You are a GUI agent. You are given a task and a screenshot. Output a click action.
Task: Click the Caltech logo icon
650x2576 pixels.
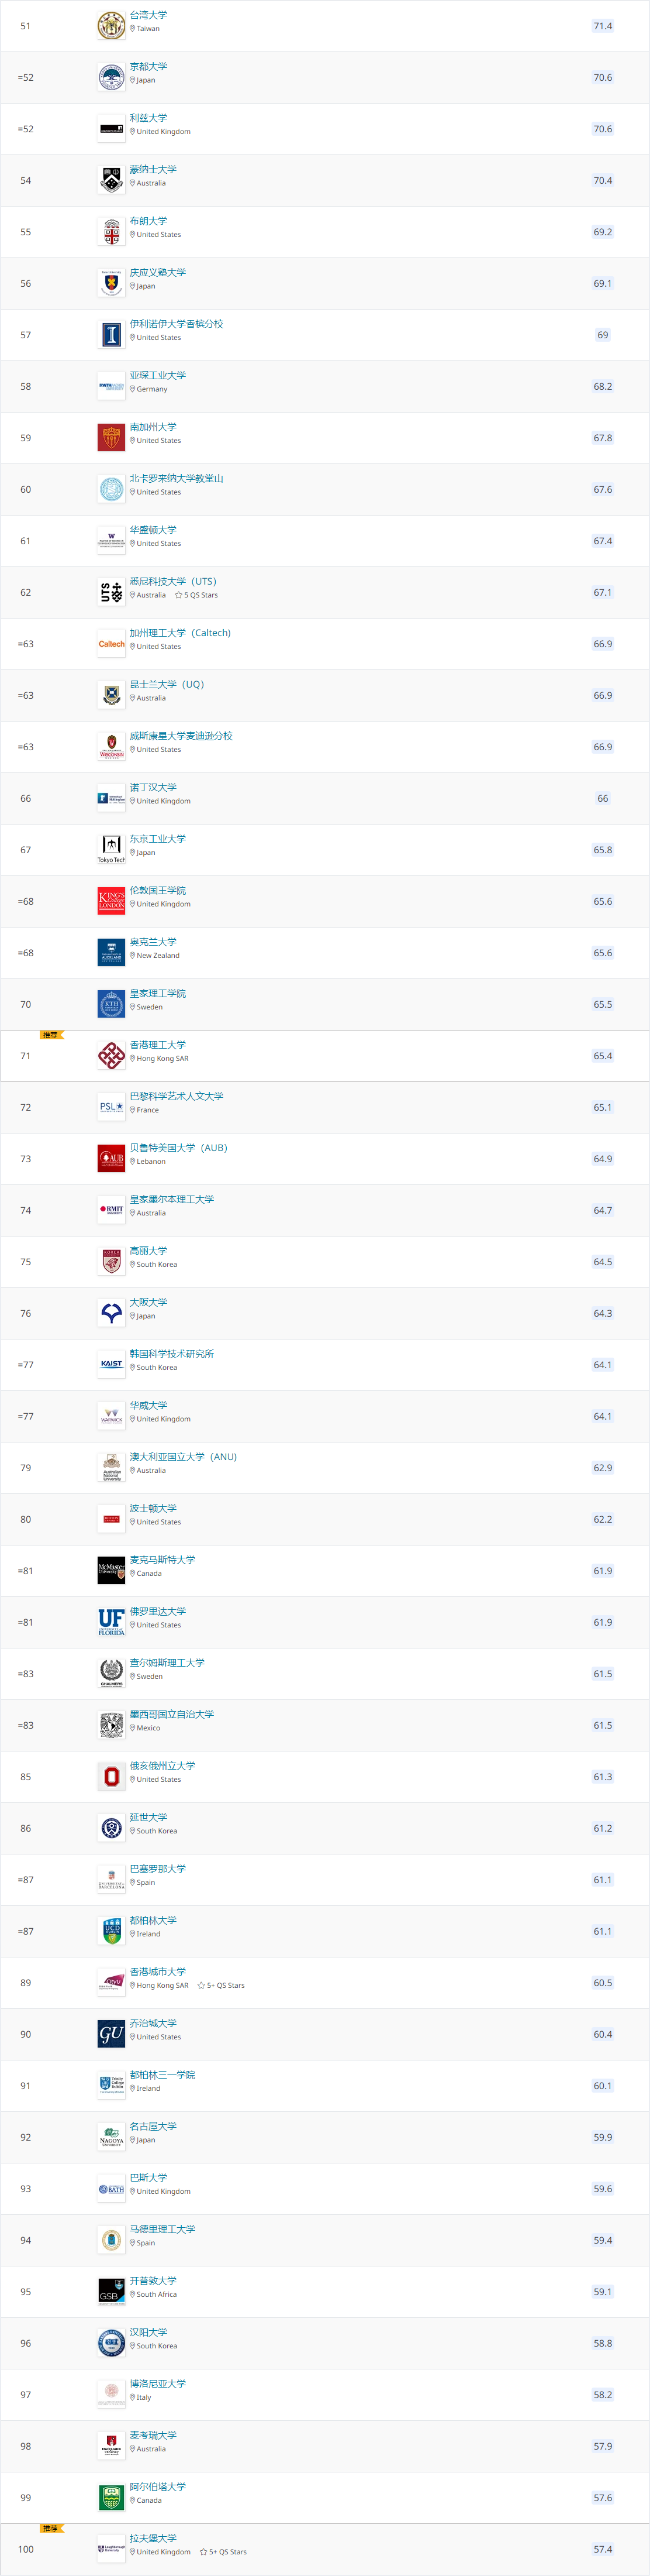pos(111,644)
